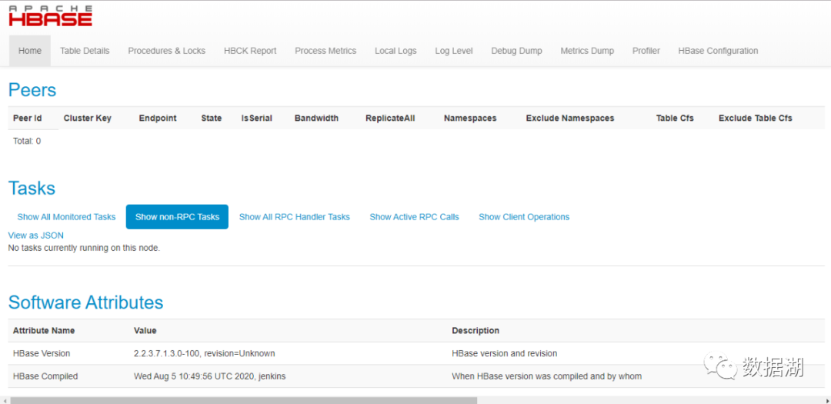This screenshot has width=831, height=404.
Task: Open the Home tab
Action: pyautogui.click(x=30, y=51)
